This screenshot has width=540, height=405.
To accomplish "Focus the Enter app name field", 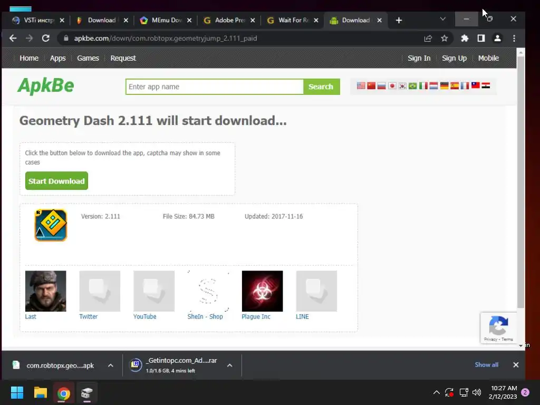I will 215,87.
